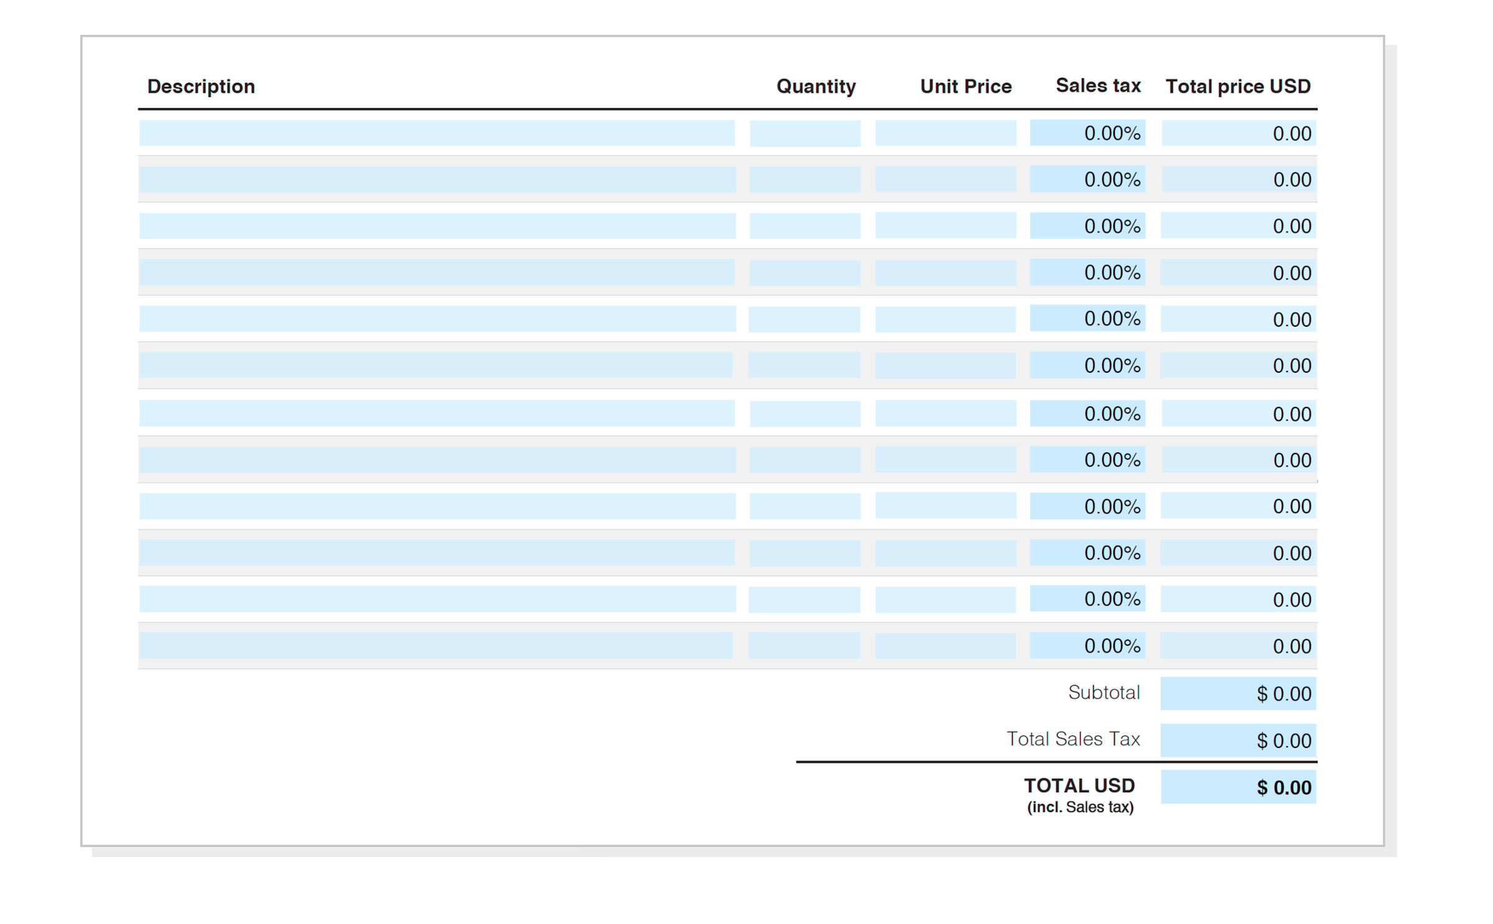This screenshot has width=1493, height=924.
Task: Click the Unit Price field in the first row
Action: 946,133
